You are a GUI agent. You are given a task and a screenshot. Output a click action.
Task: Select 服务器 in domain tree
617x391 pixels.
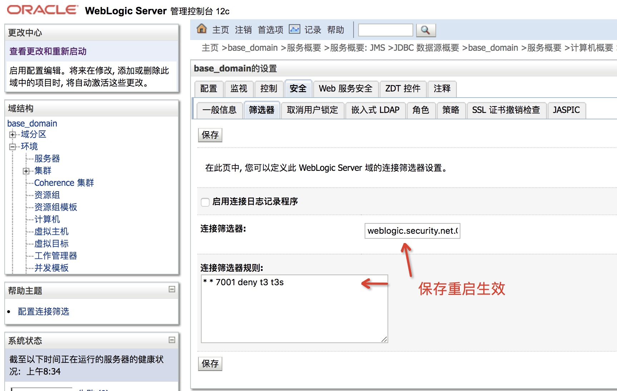(47, 159)
